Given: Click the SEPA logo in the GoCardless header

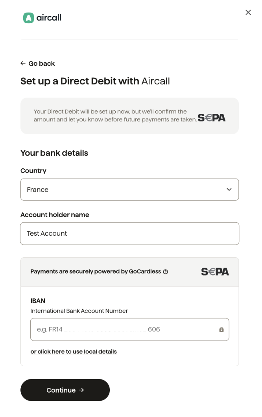Looking at the screenshot, I should click(x=215, y=272).
